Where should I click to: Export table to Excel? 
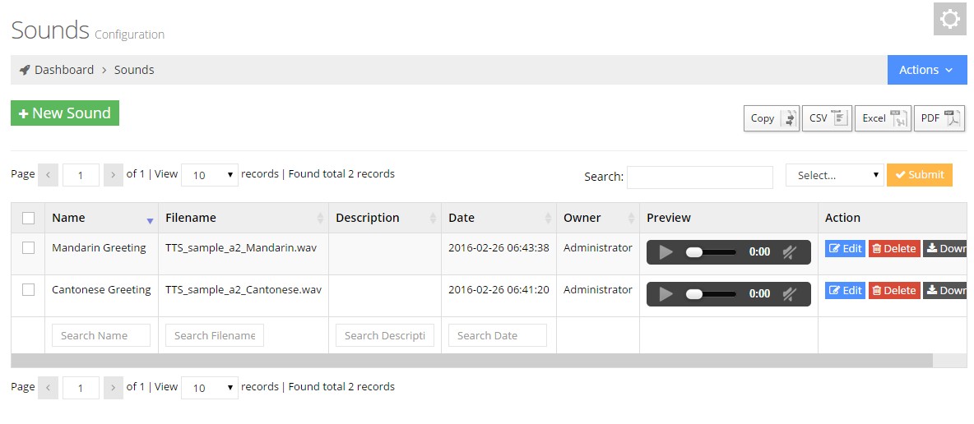point(883,118)
